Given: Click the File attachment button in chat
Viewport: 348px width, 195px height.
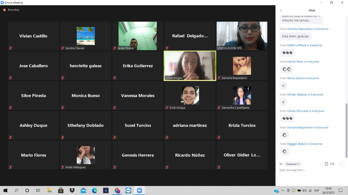Looking at the screenshot, I should tap(330, 164).
